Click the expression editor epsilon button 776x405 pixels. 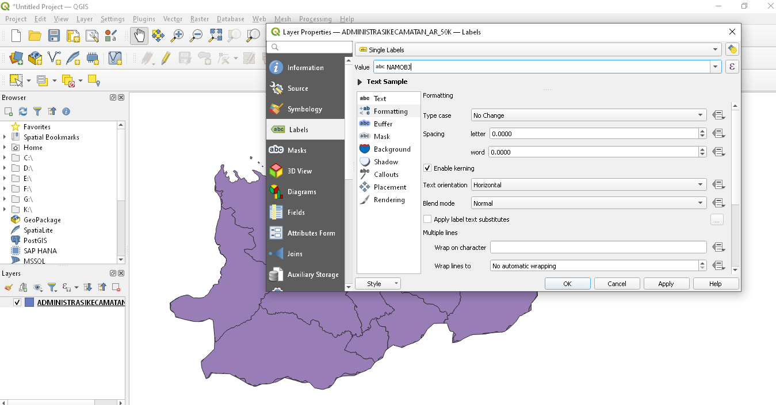pos(732,67)
